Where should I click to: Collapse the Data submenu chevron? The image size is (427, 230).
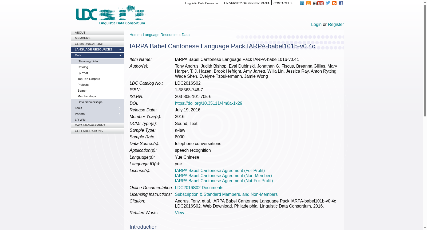tap(120, 55)
